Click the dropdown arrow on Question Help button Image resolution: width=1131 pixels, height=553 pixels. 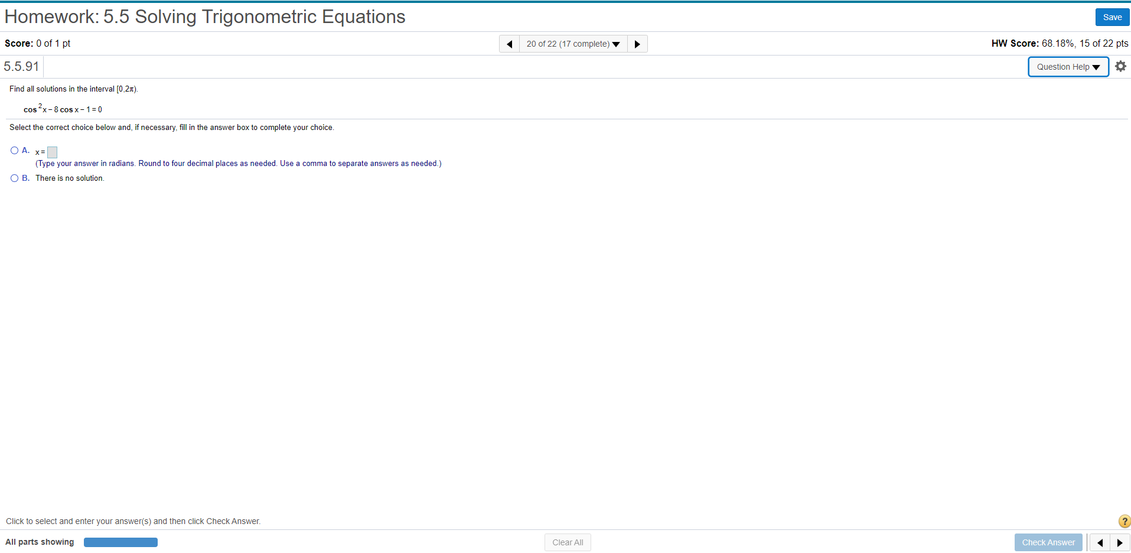[1097, 67]
